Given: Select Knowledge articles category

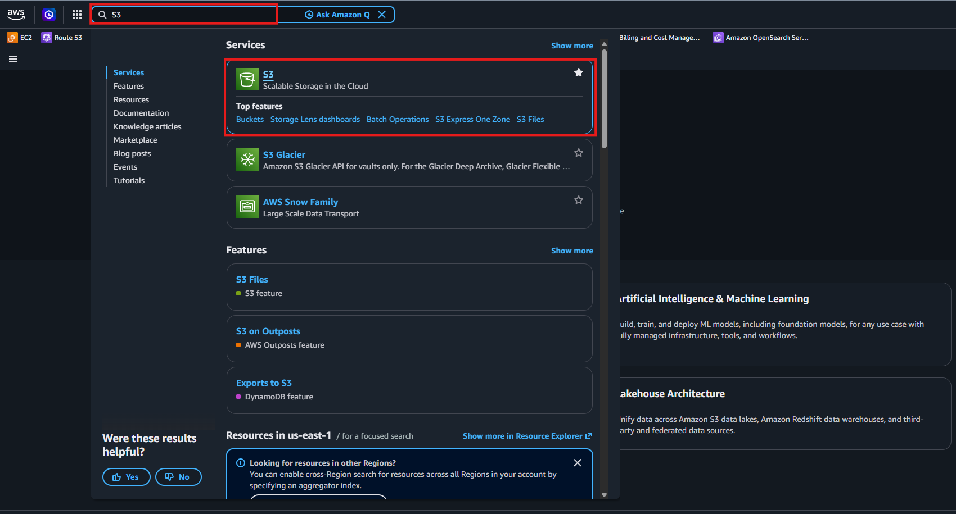Looking at the screenshot, I should pyautogui.click(x=147, y=126).
